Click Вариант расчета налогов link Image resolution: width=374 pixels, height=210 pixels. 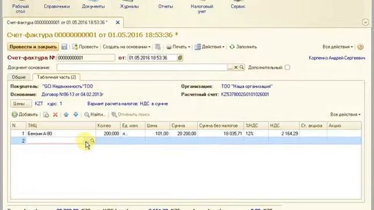point(127,104)
